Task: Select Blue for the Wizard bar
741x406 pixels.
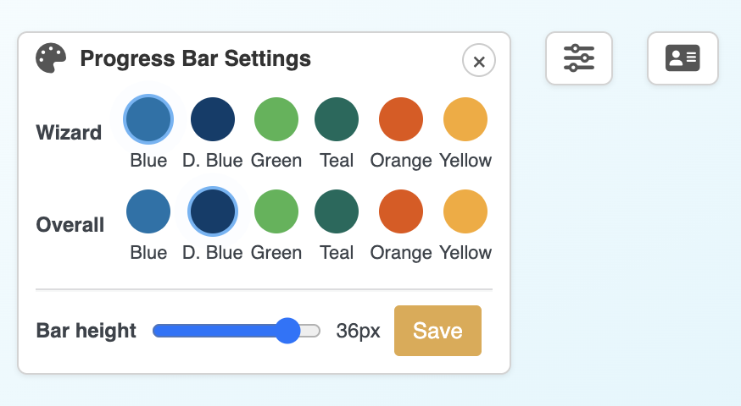Action: [x=148, y=119]
